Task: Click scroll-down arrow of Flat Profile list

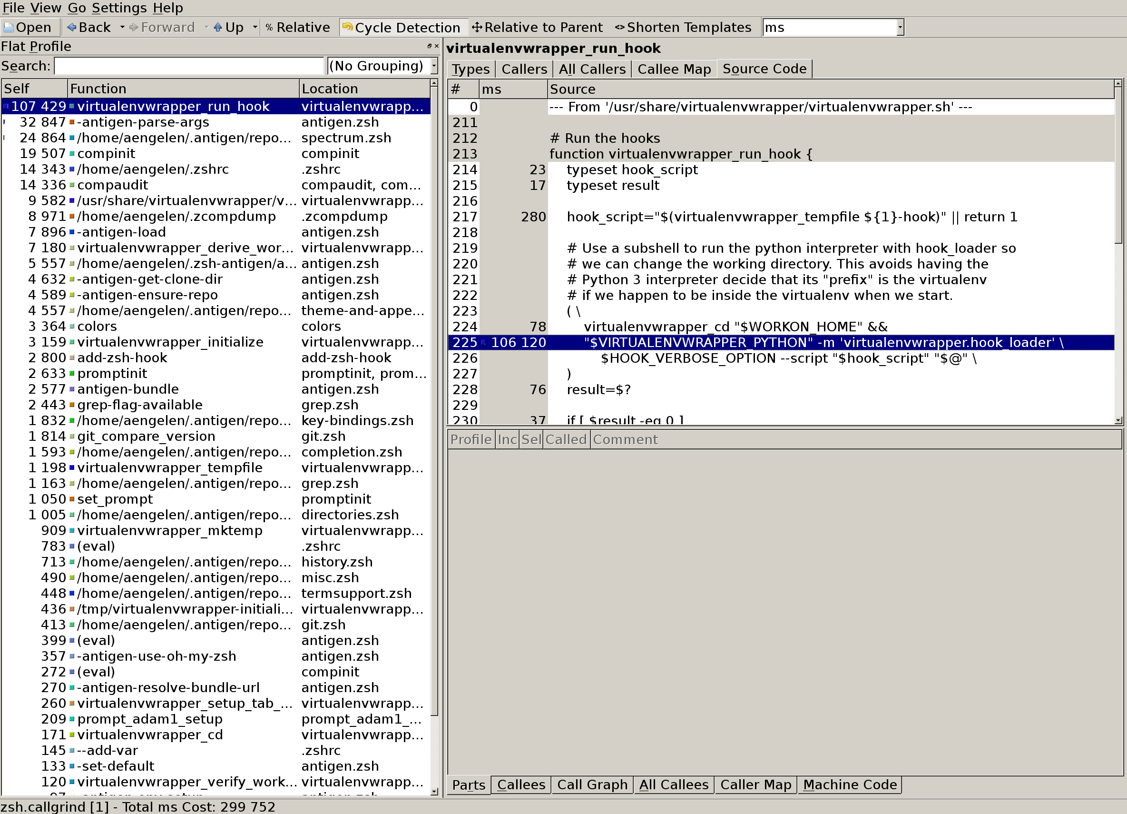Action: [x=434, y=791]
